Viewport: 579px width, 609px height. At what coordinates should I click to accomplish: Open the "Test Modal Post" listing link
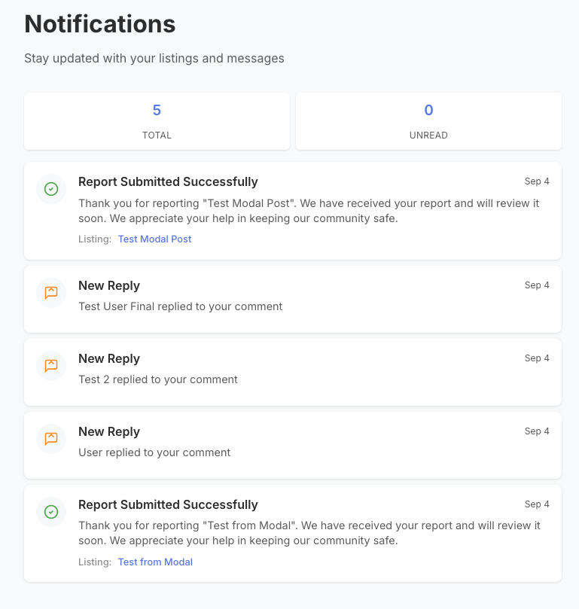coord(154,239)
